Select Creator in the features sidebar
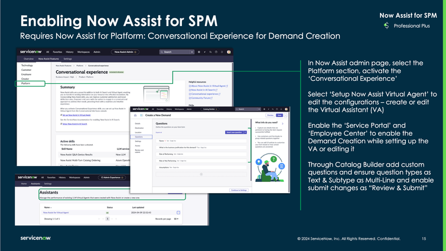The width and height of the screenshot is (446, 251). pyautogui.click(x=25, y=79)
